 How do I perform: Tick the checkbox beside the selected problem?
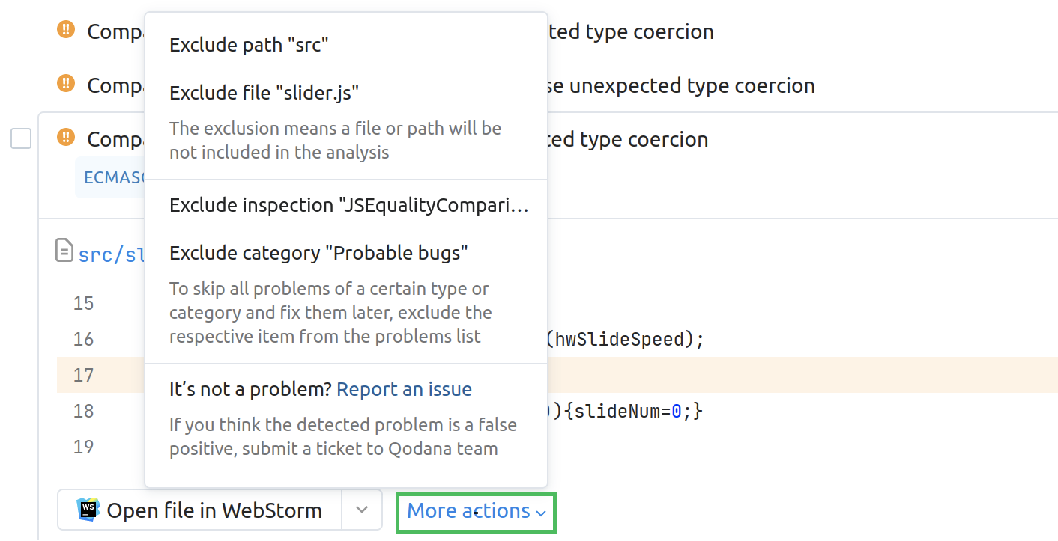click(21, 138)
